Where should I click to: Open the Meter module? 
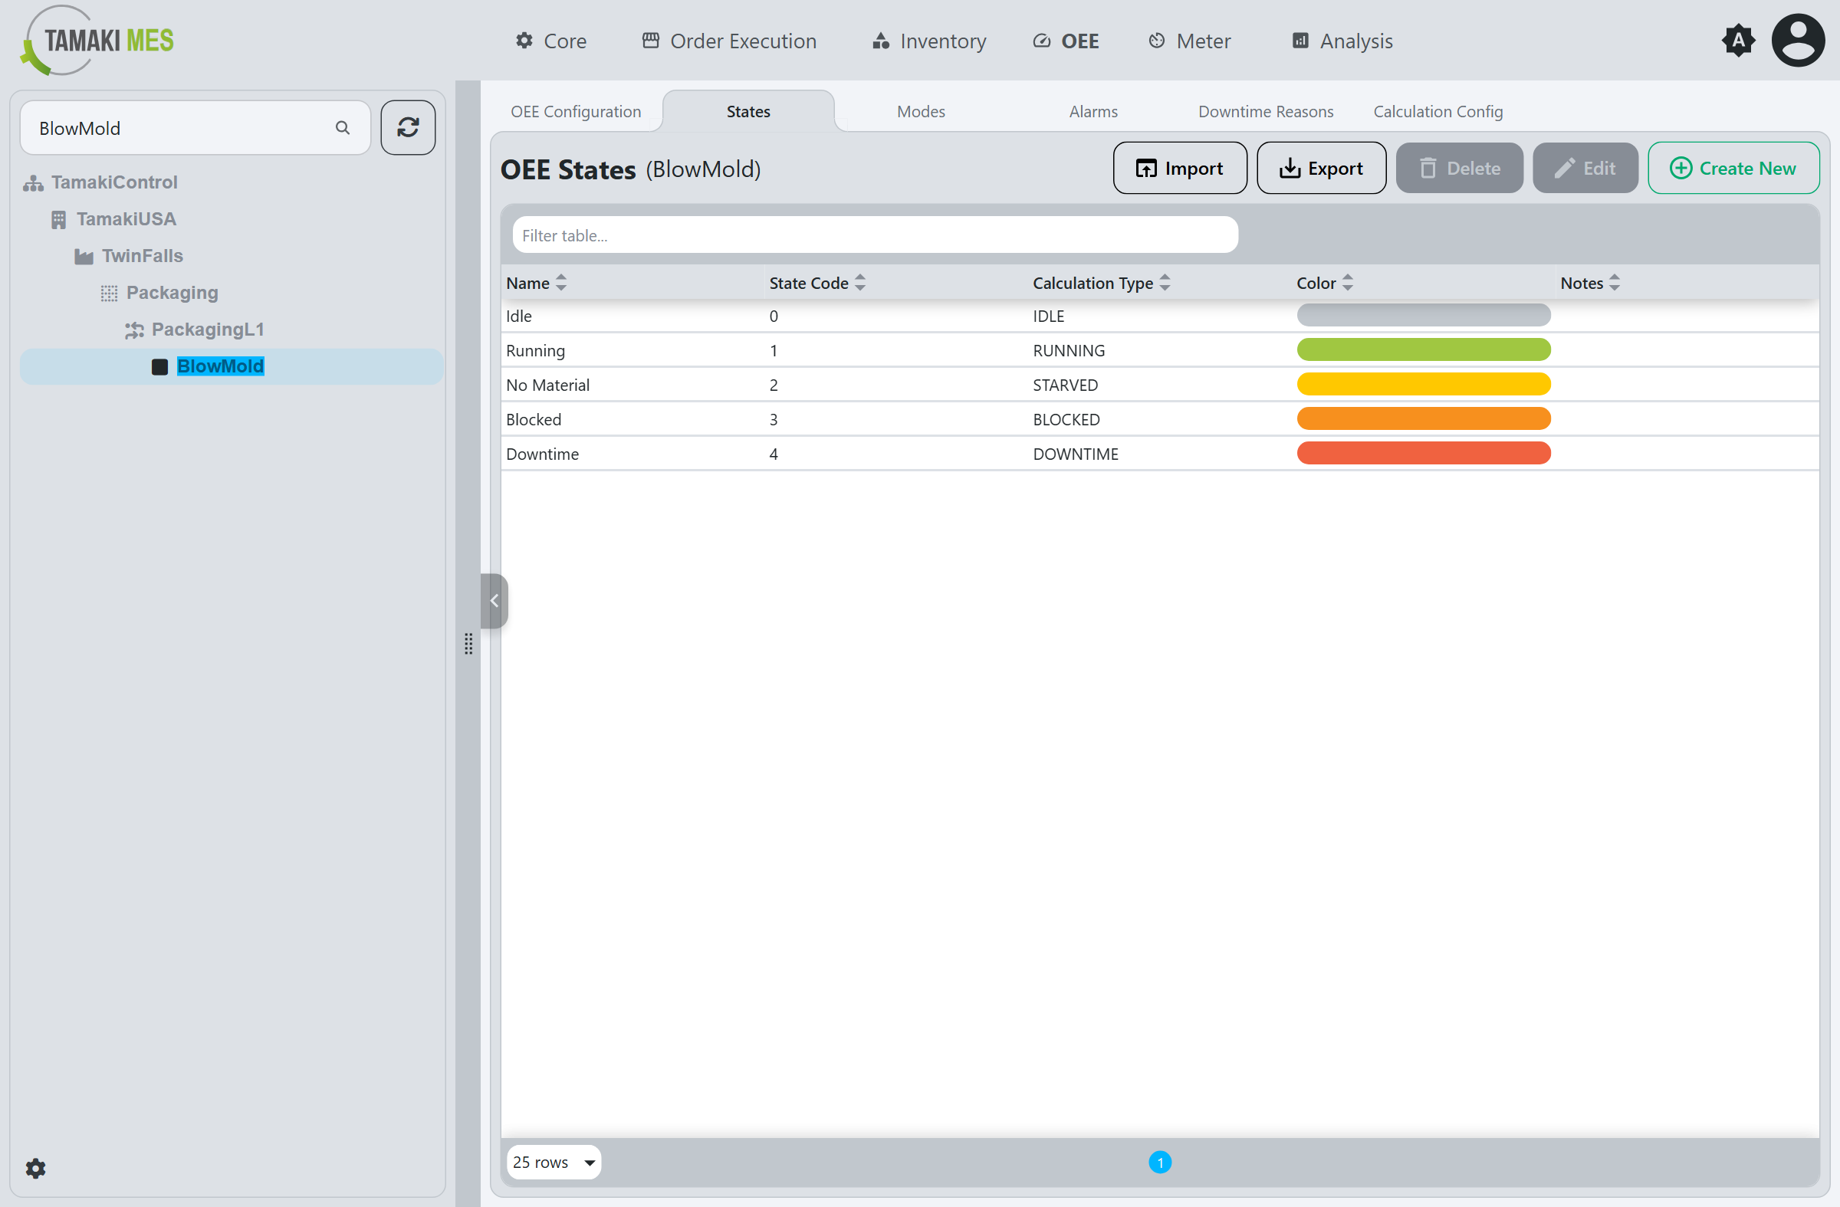(x=1189, y=41)
